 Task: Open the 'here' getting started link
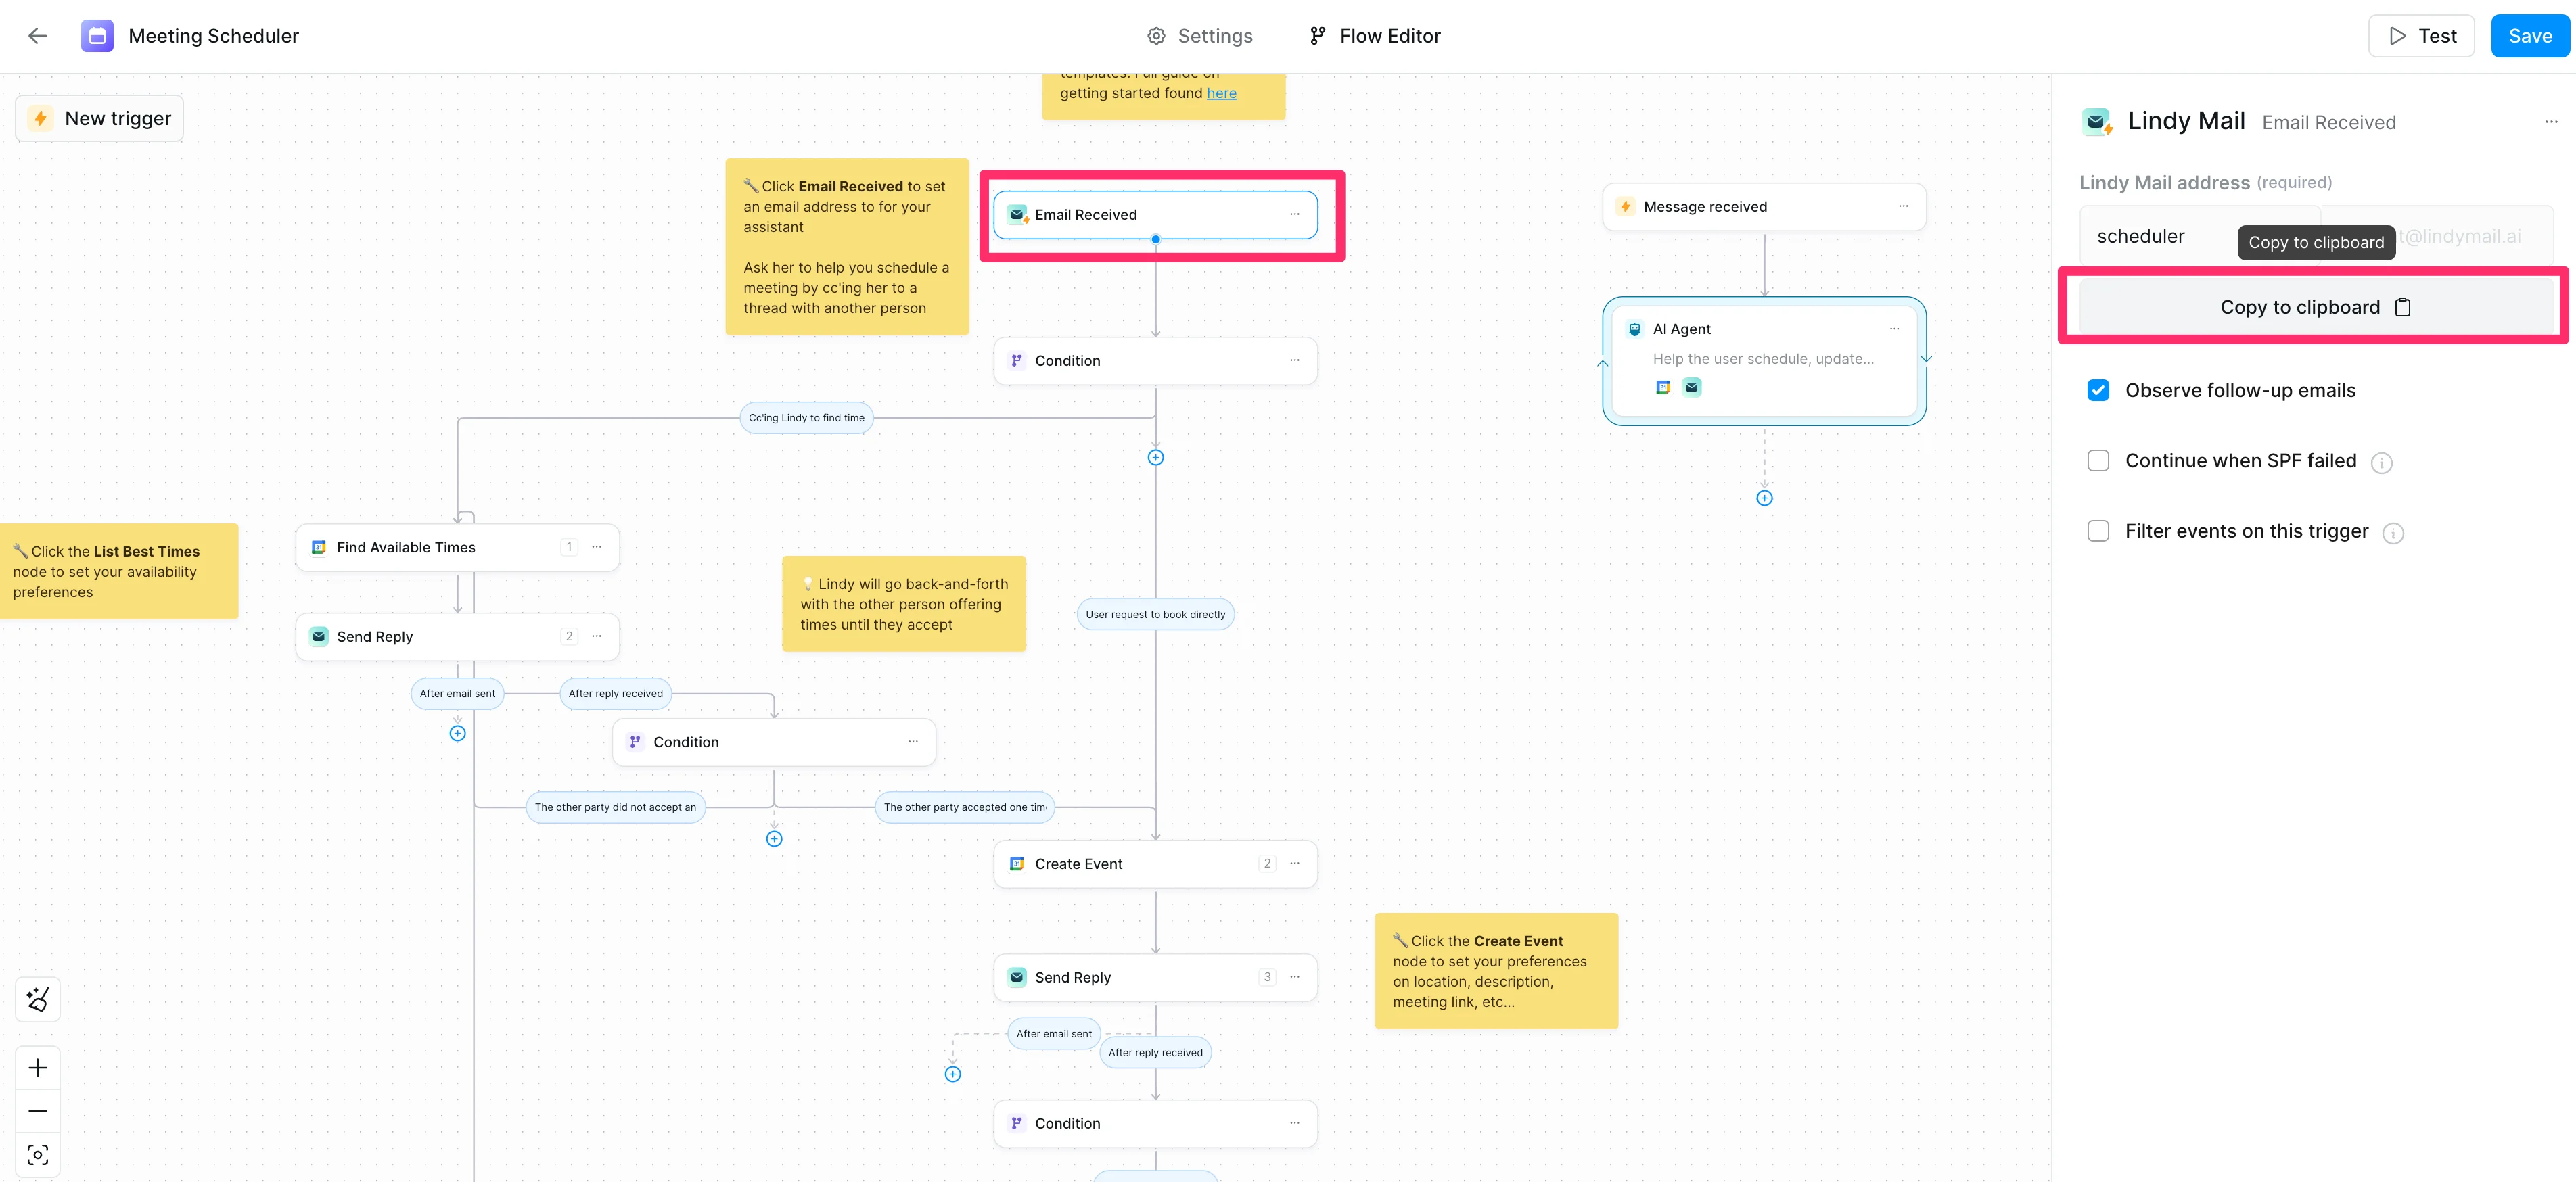pyautogui.click(x=1221, y=93)
